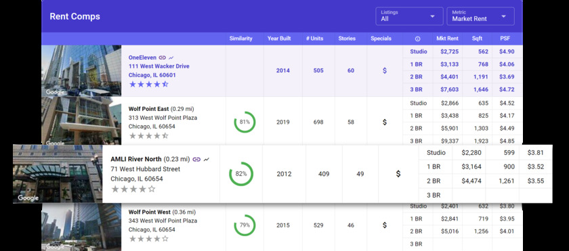Click the 79% similarity ring for Wolf Point West
The width and height of the screenshot is (569, 251).
[245, 225]
